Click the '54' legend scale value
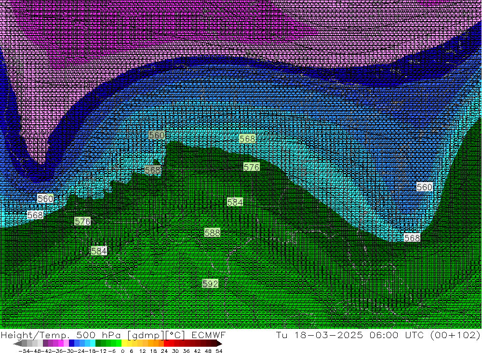Viewport: 482px width, 353px height. pos(219,351)
